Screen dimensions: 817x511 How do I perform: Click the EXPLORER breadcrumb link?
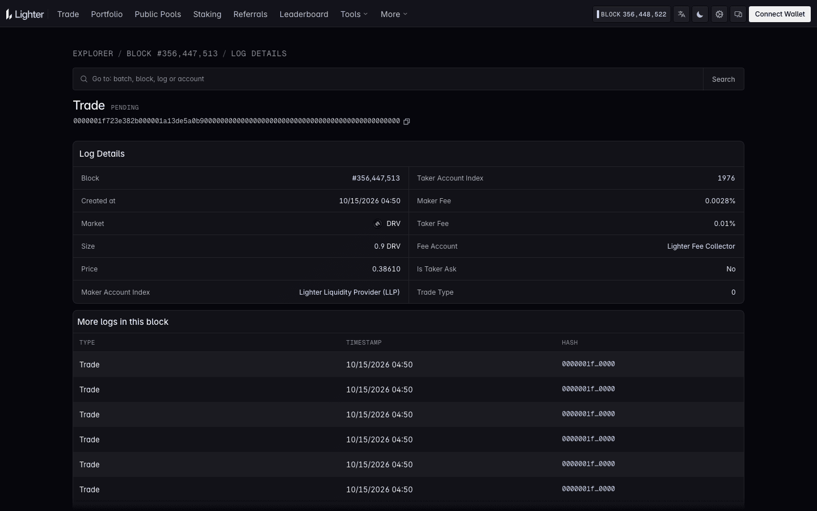(x=93, y=53)
